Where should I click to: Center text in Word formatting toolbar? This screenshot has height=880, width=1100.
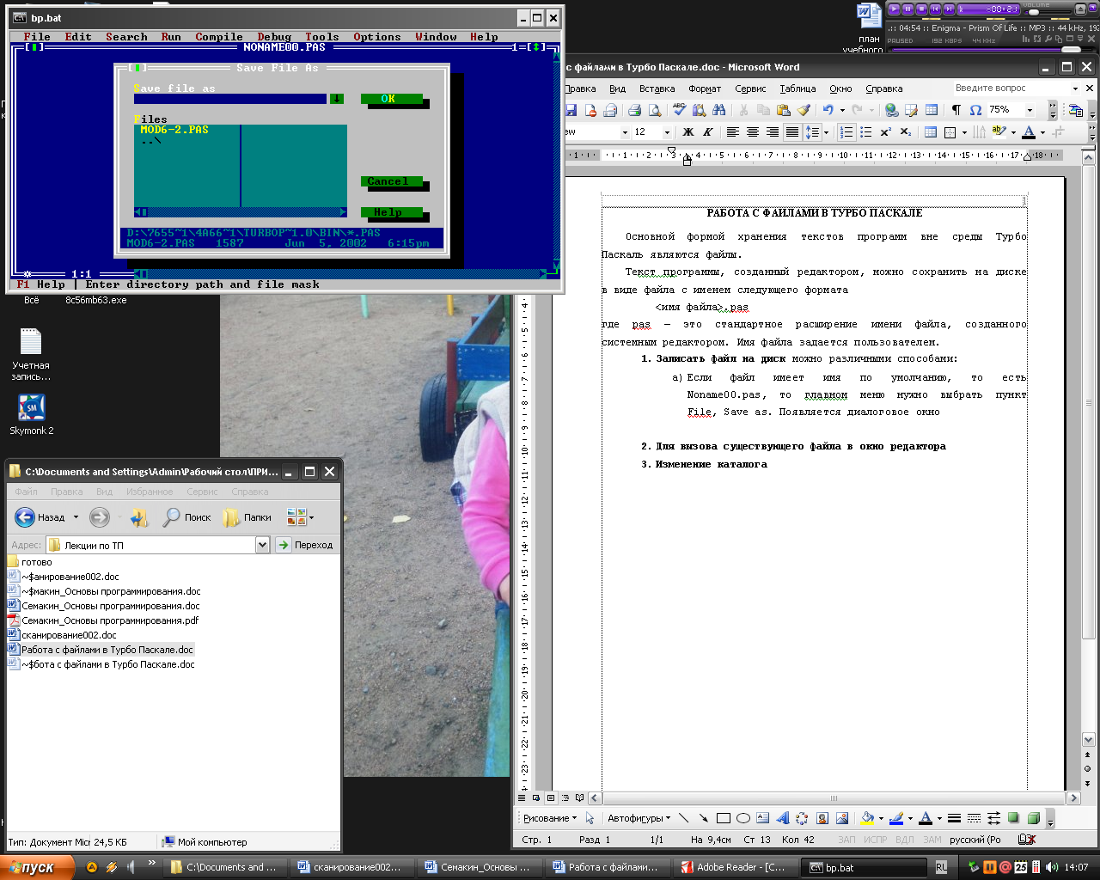752,132
